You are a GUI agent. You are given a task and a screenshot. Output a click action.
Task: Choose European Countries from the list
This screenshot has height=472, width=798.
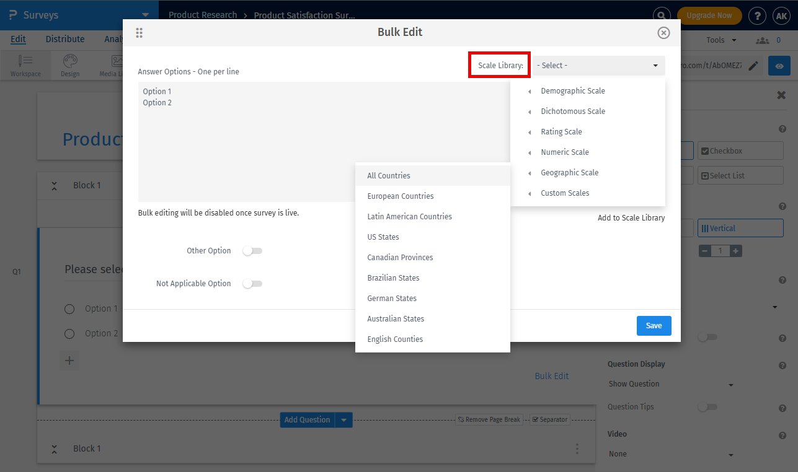click(433, 196)
